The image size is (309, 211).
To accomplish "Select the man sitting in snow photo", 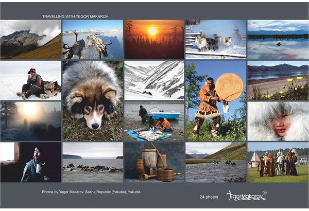I will 31,80.
